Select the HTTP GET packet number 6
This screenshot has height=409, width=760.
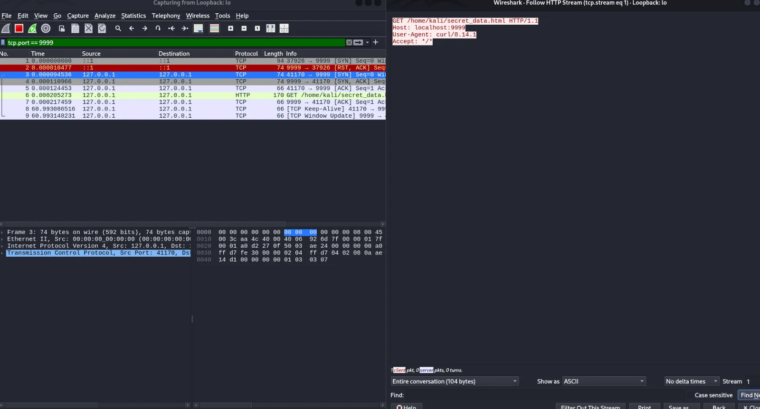193,95
